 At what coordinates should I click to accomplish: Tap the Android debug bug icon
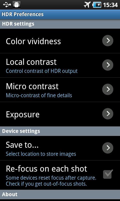click(x=16, y=5)
